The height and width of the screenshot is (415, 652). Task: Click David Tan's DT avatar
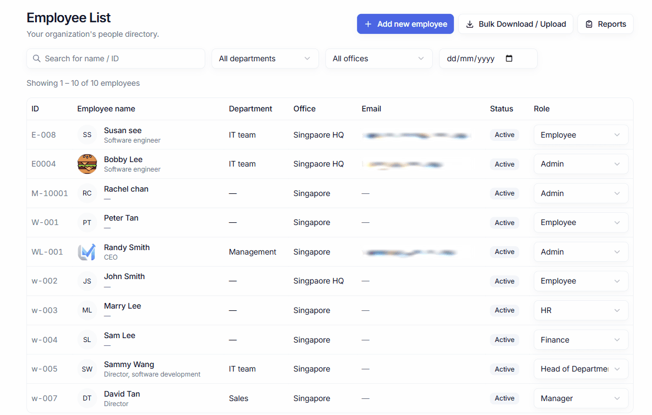pyautogui.click(x=87, y=398)
